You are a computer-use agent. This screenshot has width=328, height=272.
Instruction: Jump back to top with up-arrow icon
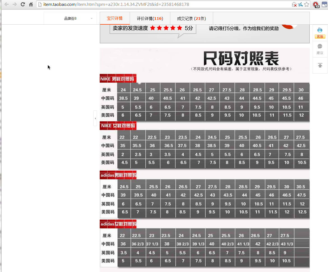[x=320, y=66]
